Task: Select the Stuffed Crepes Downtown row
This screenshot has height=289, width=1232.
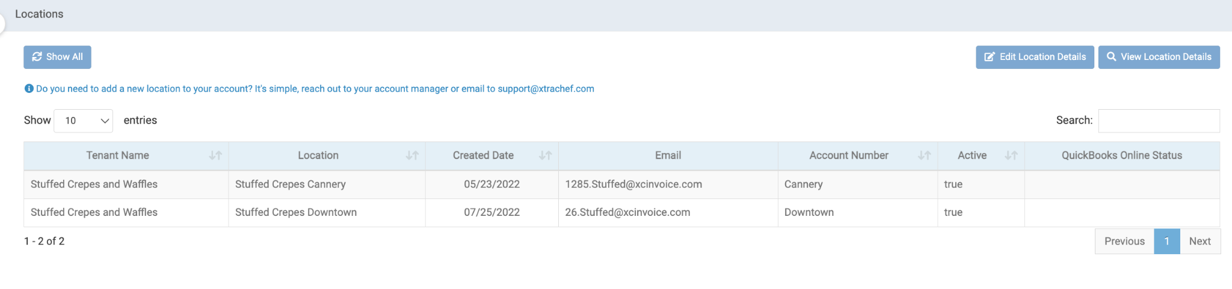Action: pyautogui.click(x=295, y=212)
